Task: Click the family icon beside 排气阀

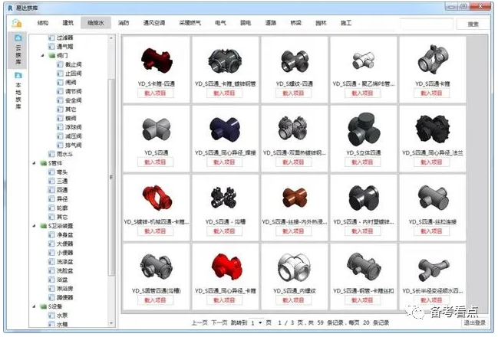Action: (x=60, y=146)
